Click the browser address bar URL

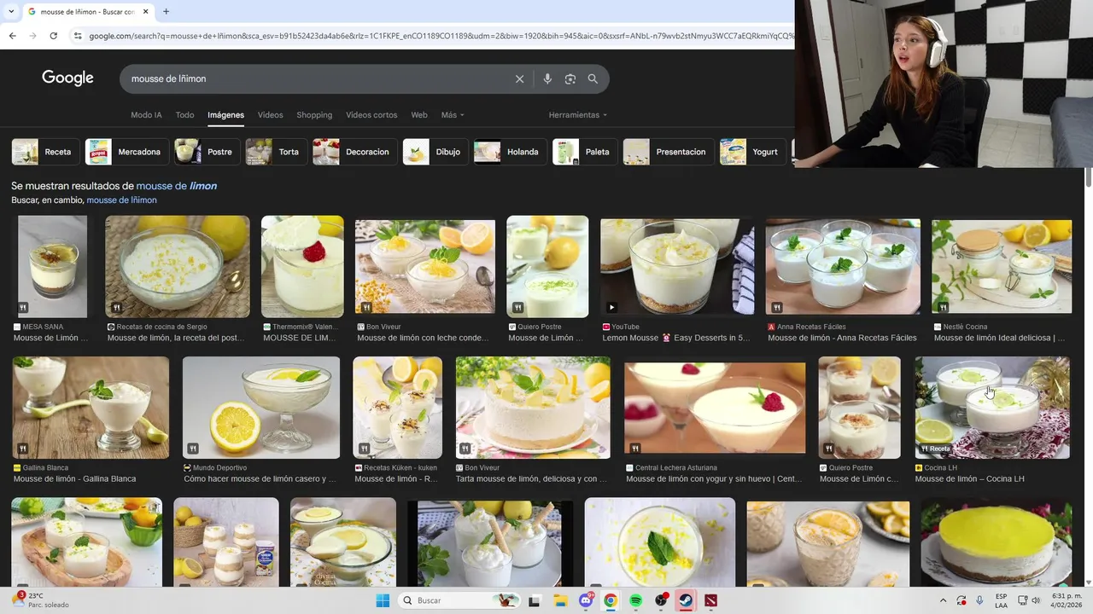[440, 36]
